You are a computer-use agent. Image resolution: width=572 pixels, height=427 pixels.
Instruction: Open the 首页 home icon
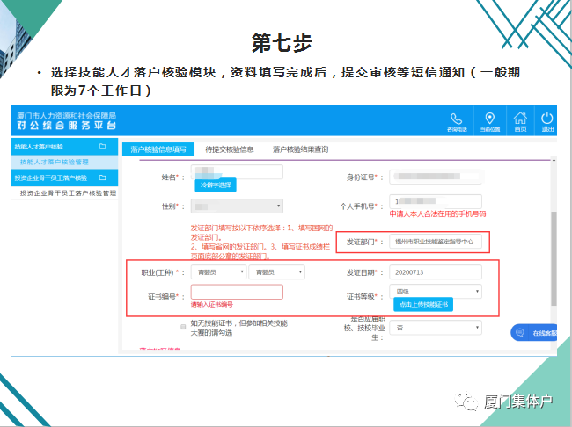click(x=520, y=119)
